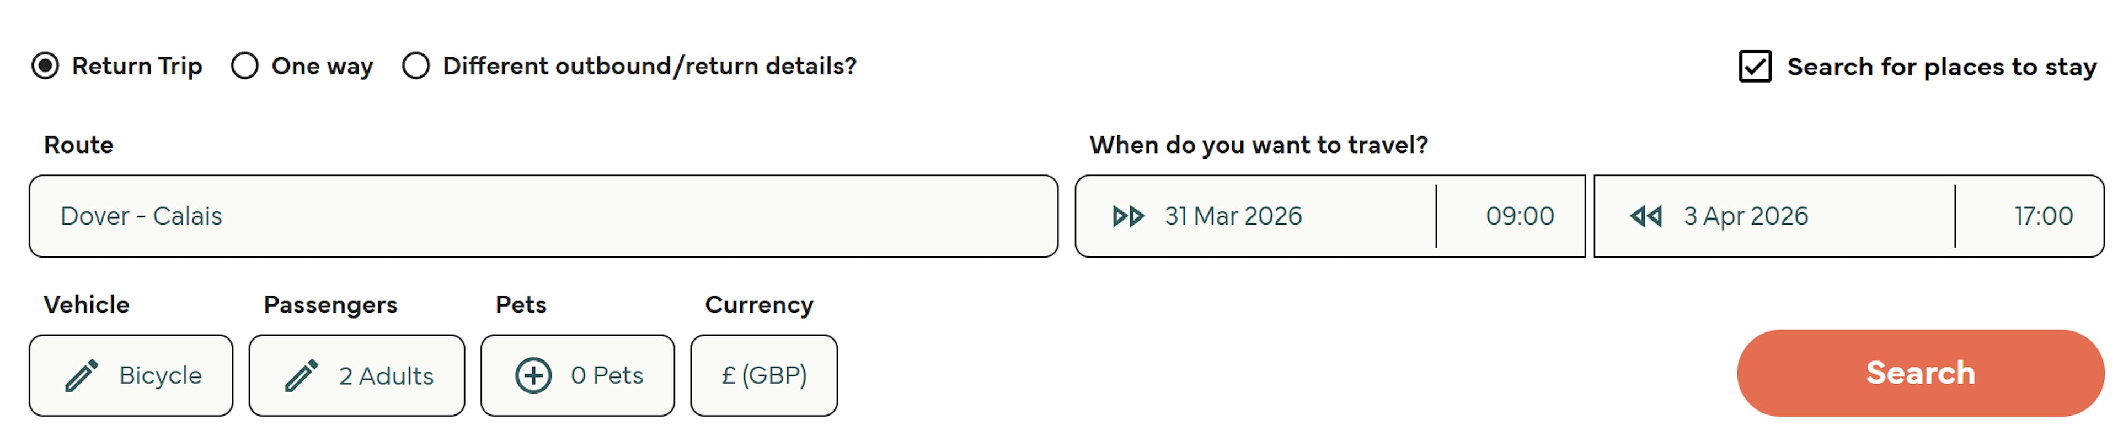Select the Return Trip radio option
Image resolution: width=2118 pixels, height=437 pixels.
(45, 65)
